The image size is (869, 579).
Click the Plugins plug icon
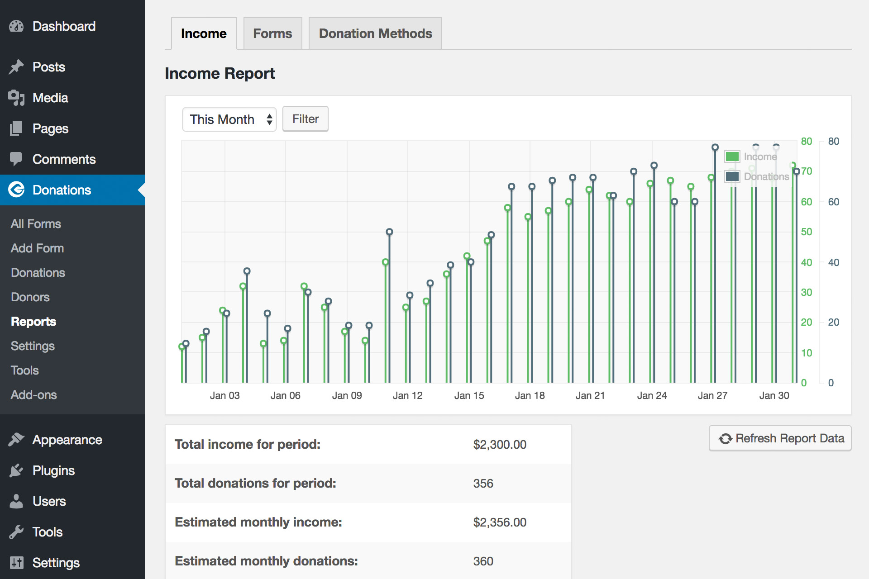[16, 470]
